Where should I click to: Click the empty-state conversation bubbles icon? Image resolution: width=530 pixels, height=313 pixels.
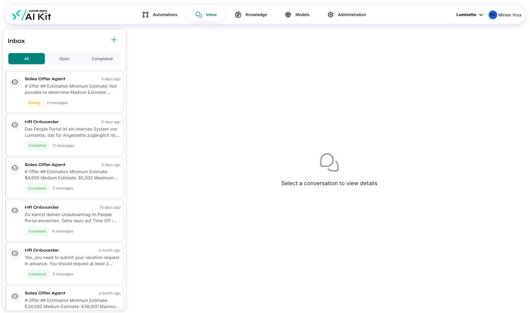329,162
